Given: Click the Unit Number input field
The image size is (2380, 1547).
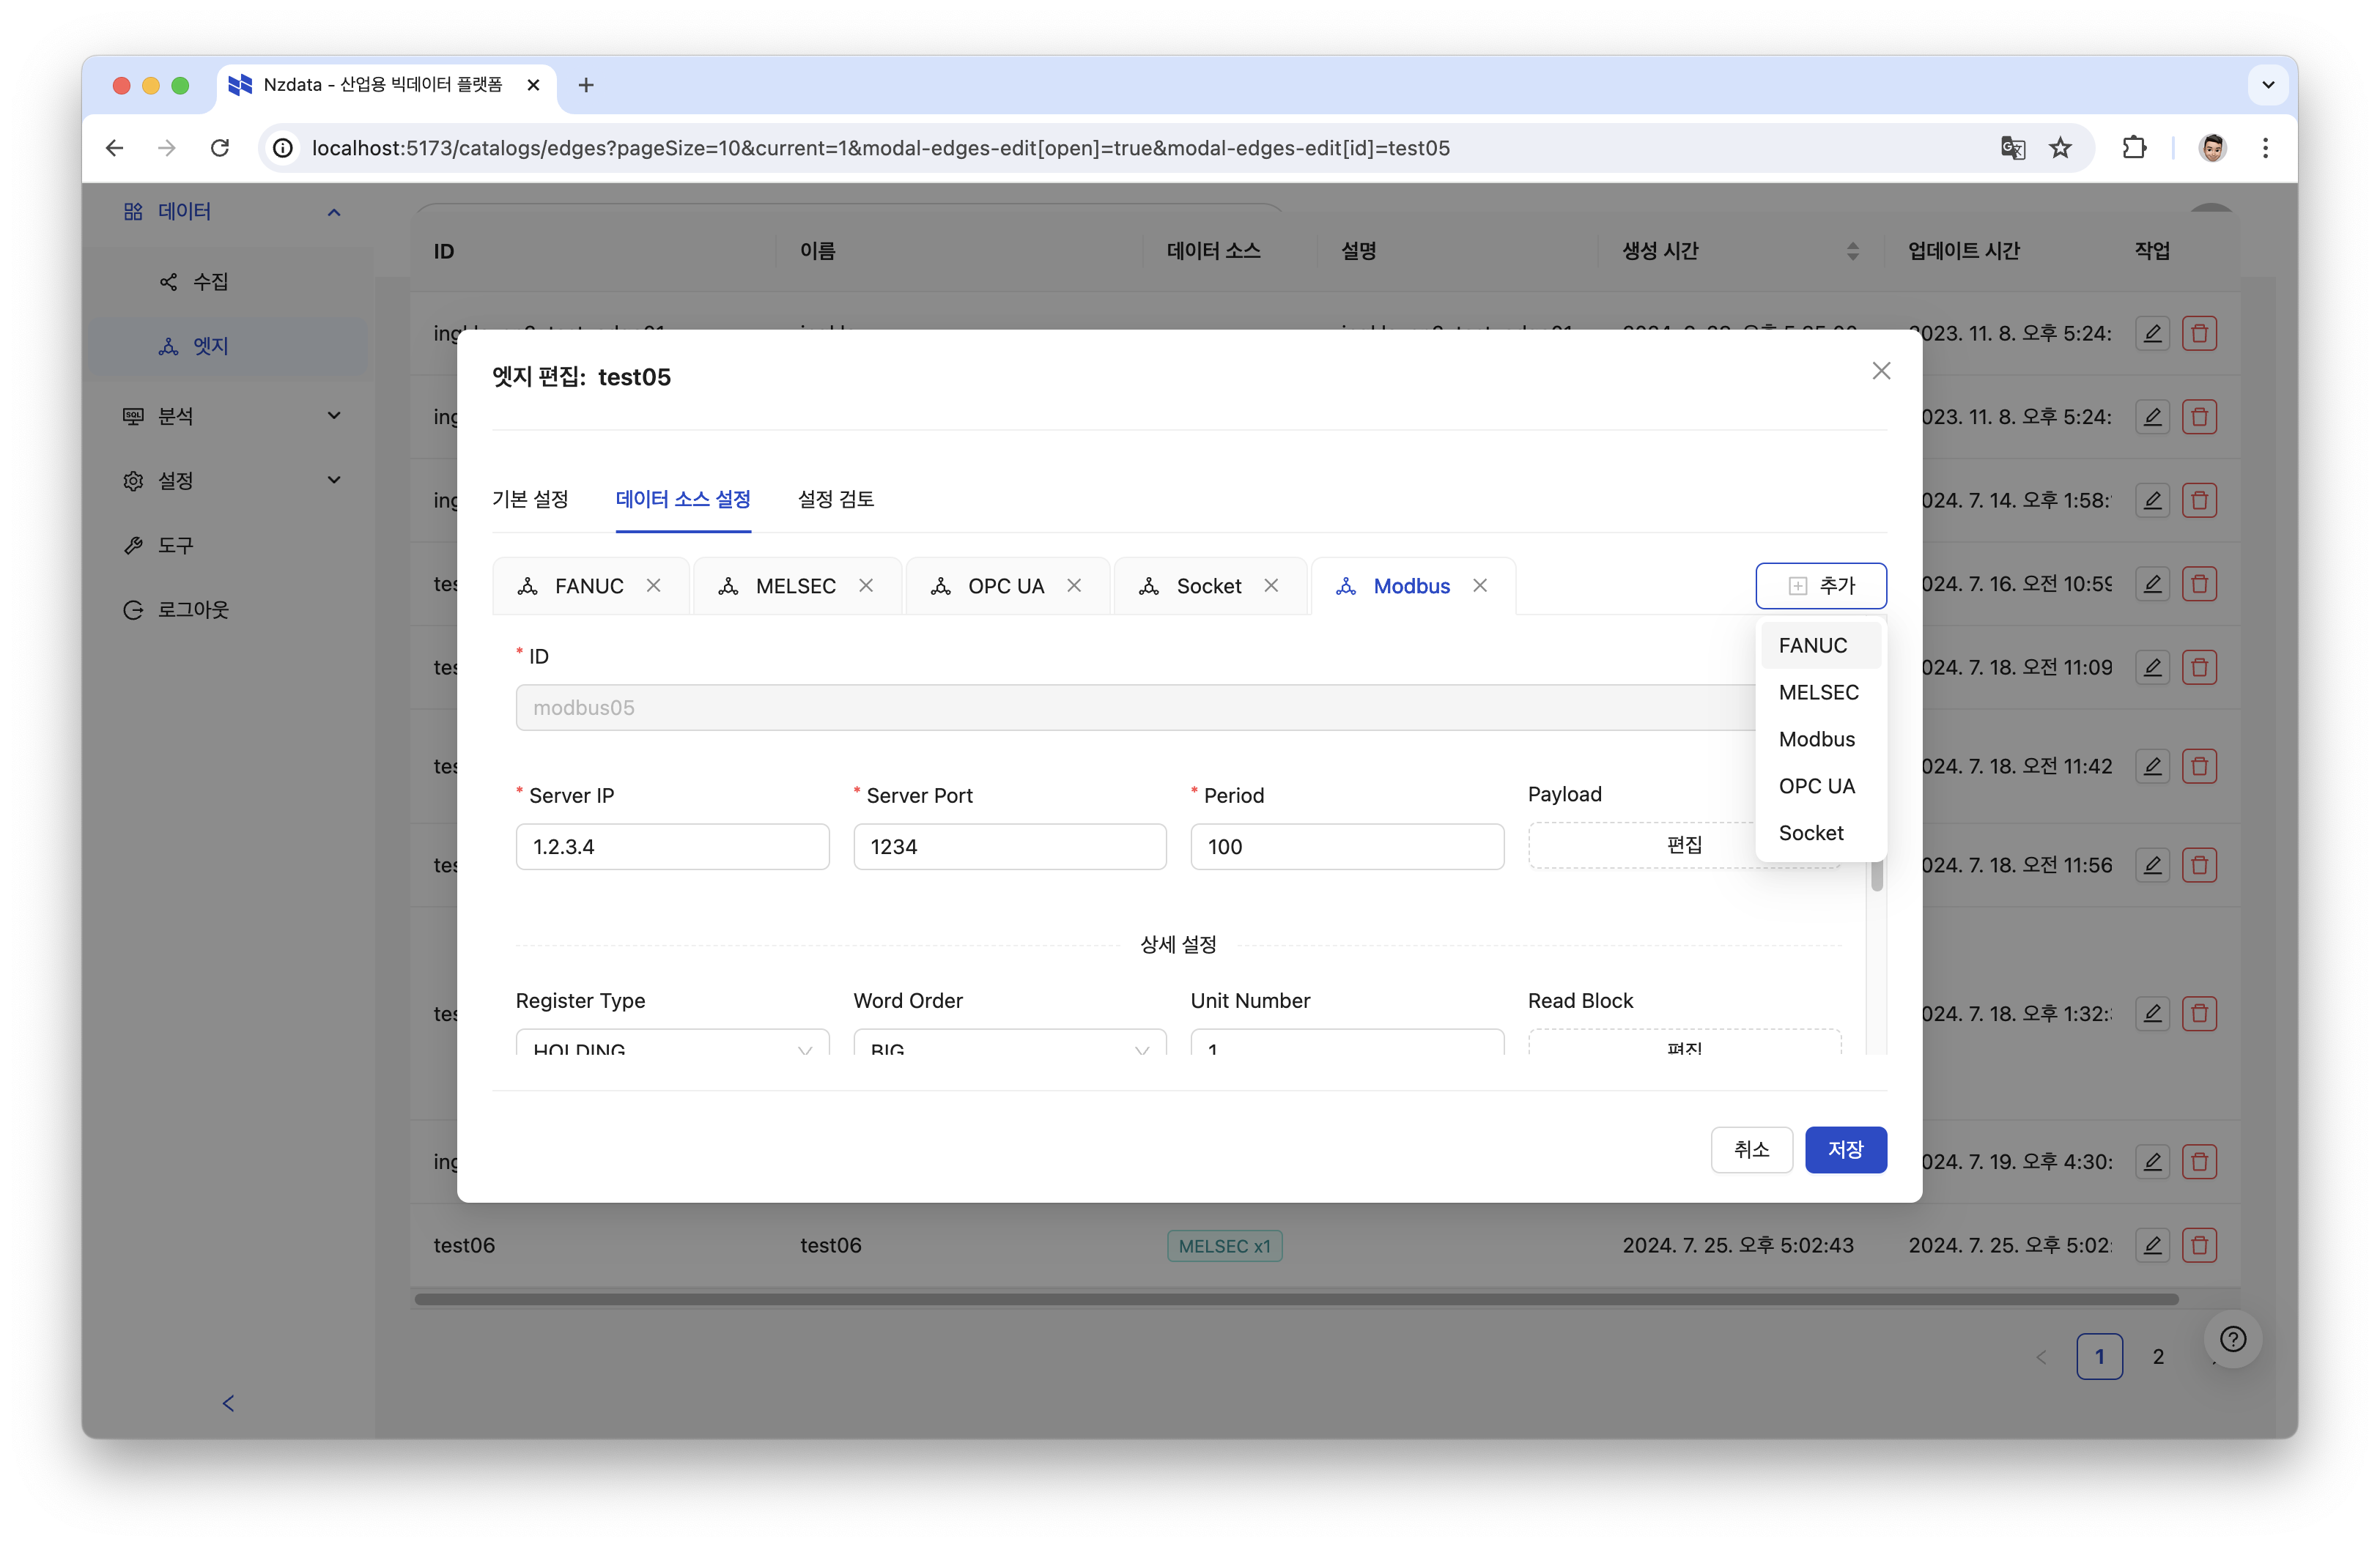Looking at the screenshot, I should point(1347,1042).
